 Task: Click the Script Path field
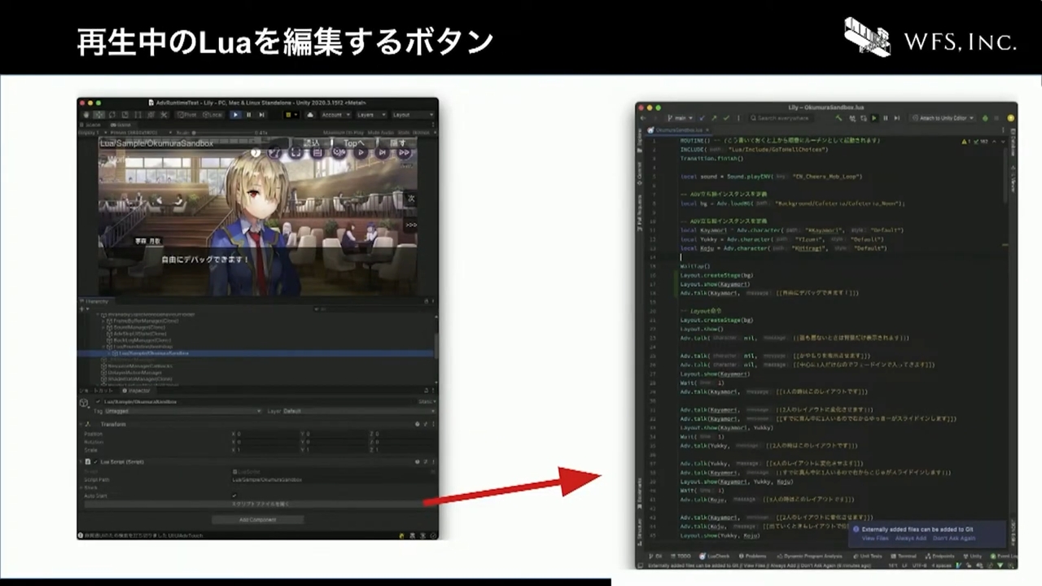coord(333,479)
